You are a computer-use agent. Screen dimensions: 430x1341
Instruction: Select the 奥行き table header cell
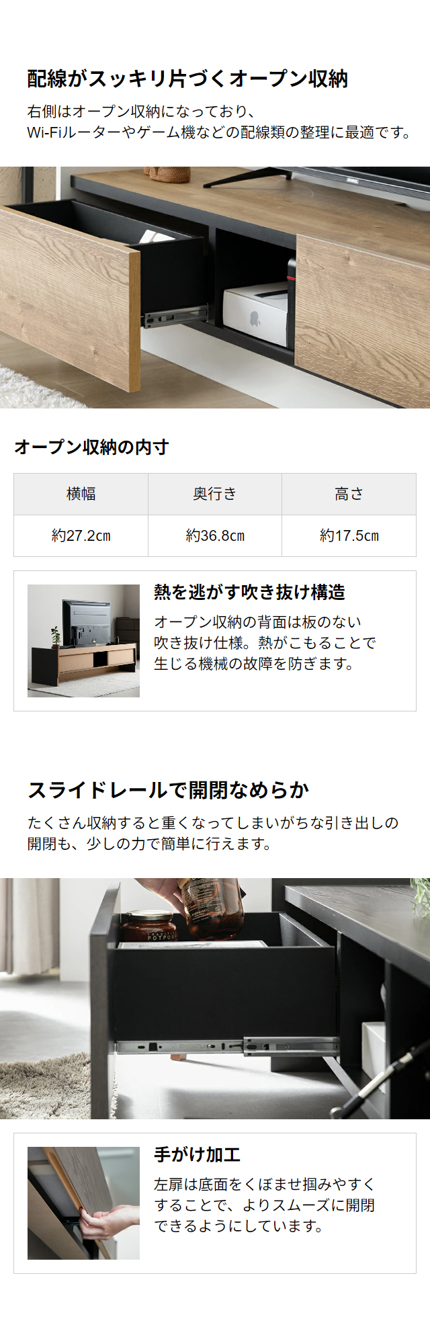(x=215, y=494)
